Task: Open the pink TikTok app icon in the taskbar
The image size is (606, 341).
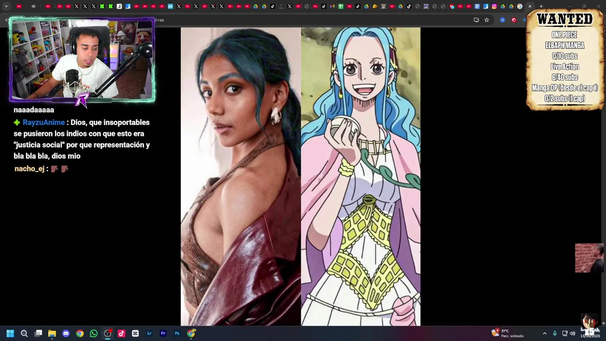Action: coord(121,333)
